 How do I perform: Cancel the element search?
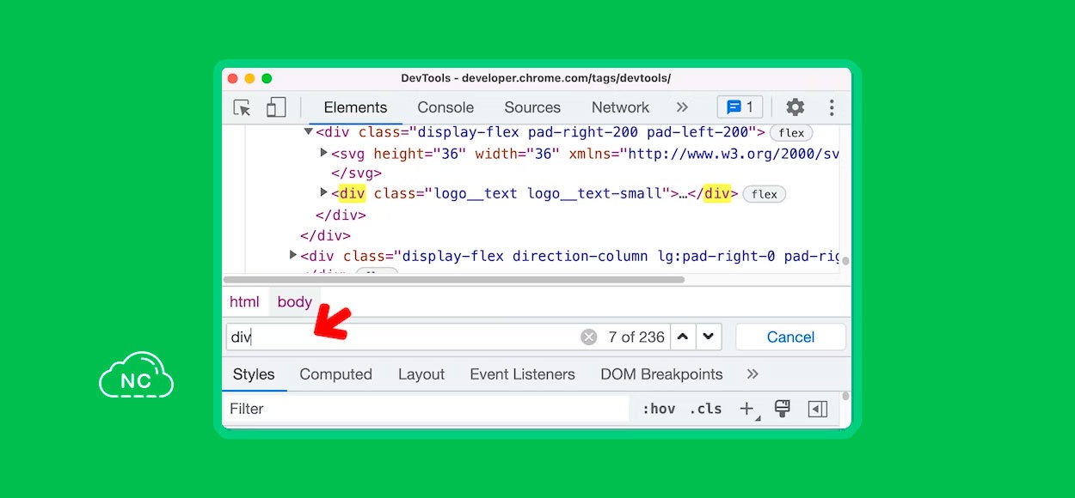click(x=790, y=337)
